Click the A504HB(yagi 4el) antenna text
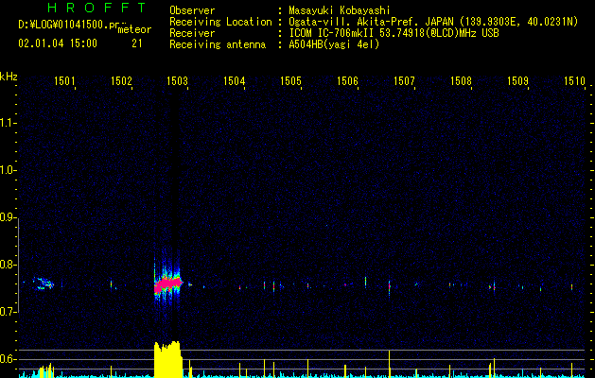Screen dimensions: 595x378 click(x=334, y=44)
